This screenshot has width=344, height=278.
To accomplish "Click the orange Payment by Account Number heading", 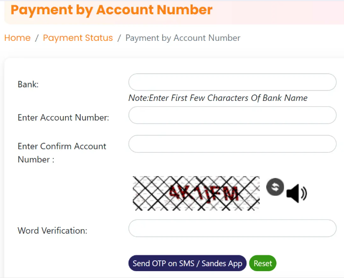I will coord(111,10).
